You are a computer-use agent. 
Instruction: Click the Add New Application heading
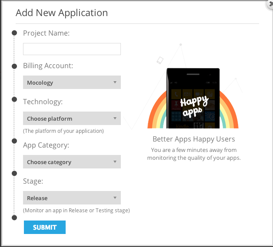(x=62, y=13)
